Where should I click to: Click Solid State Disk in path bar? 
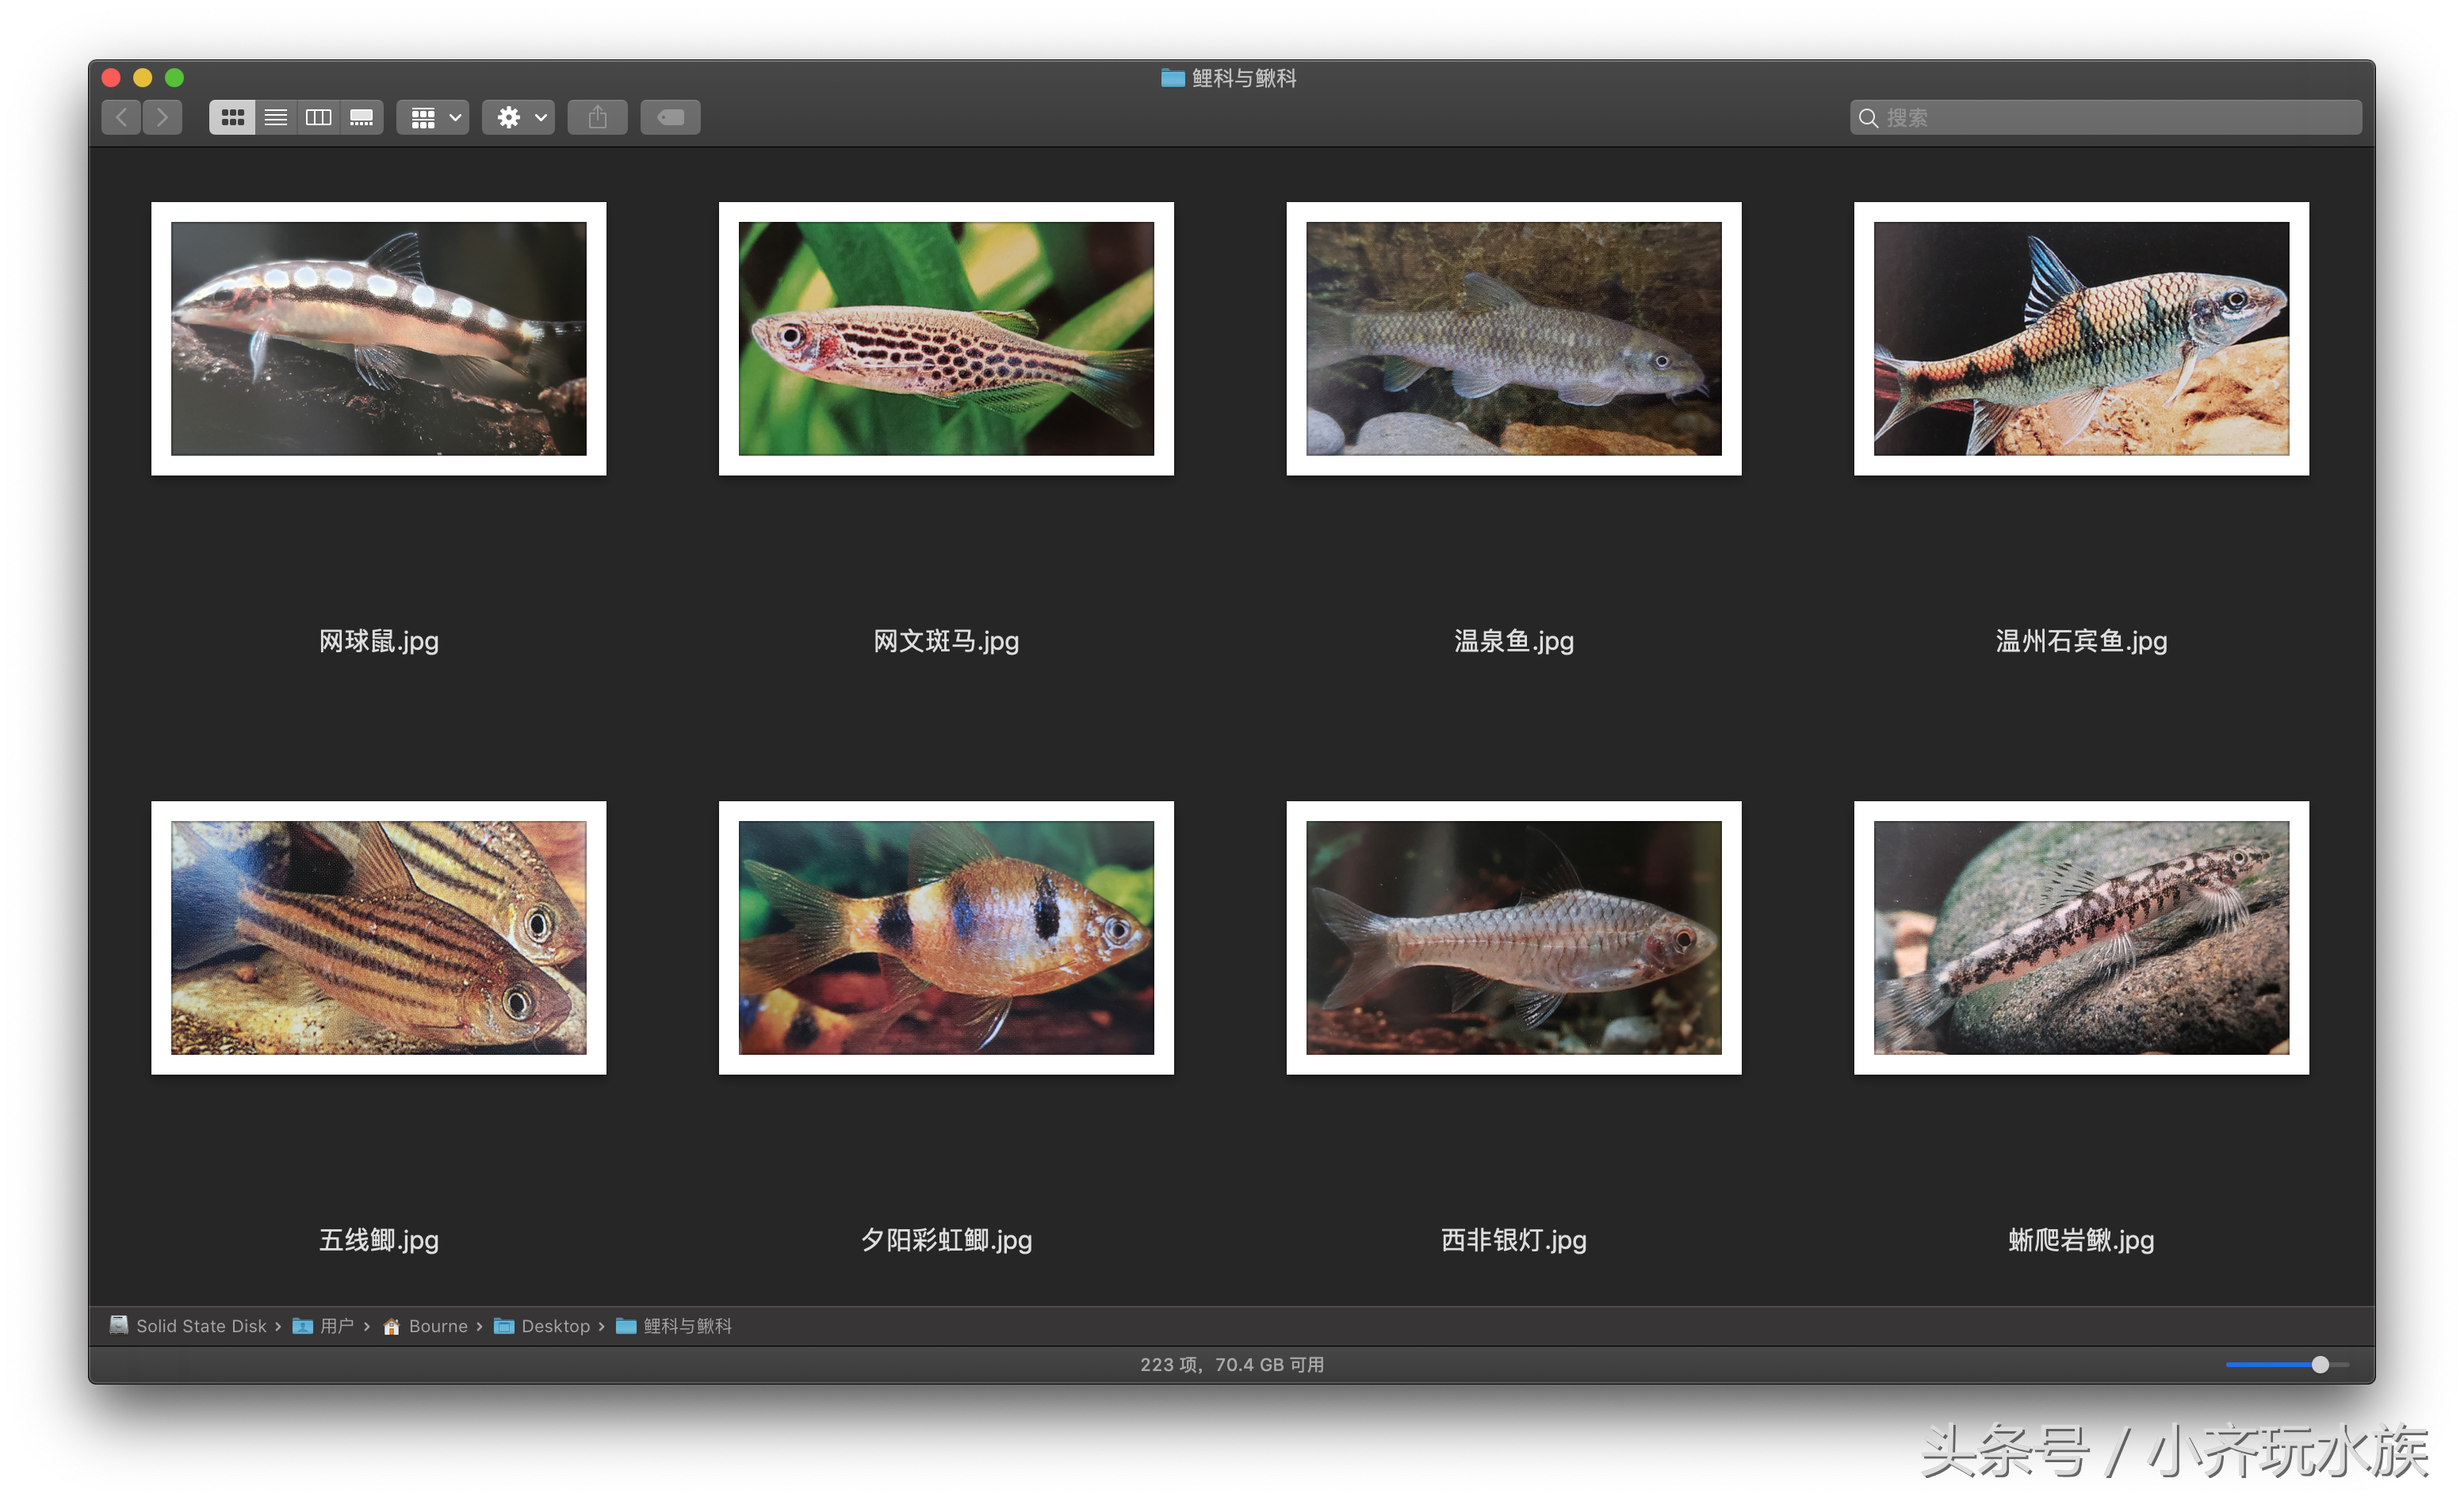(x=188, y=1326)
